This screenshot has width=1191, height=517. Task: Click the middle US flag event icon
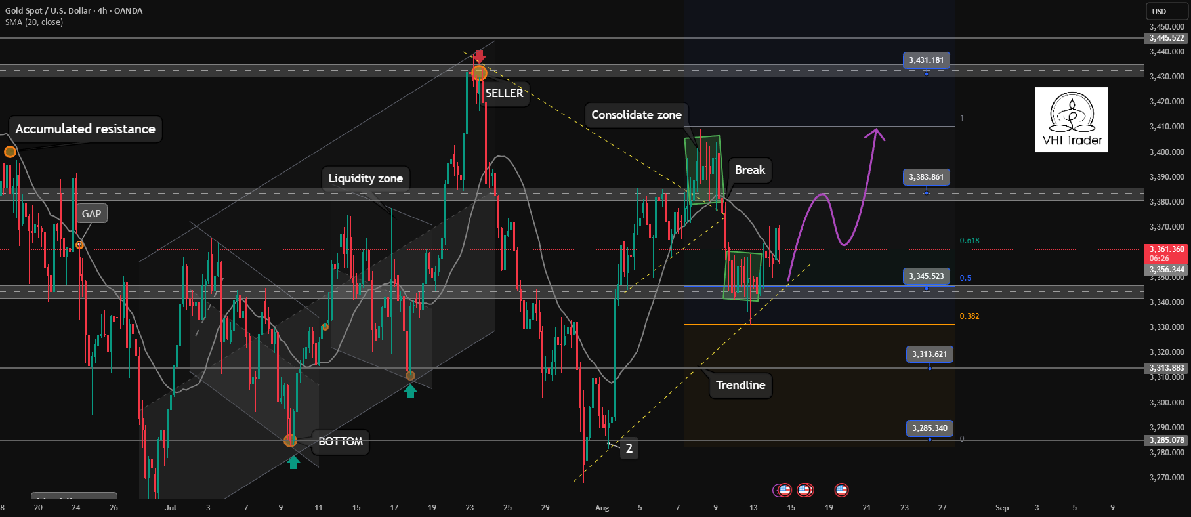[x=804, y=489]
